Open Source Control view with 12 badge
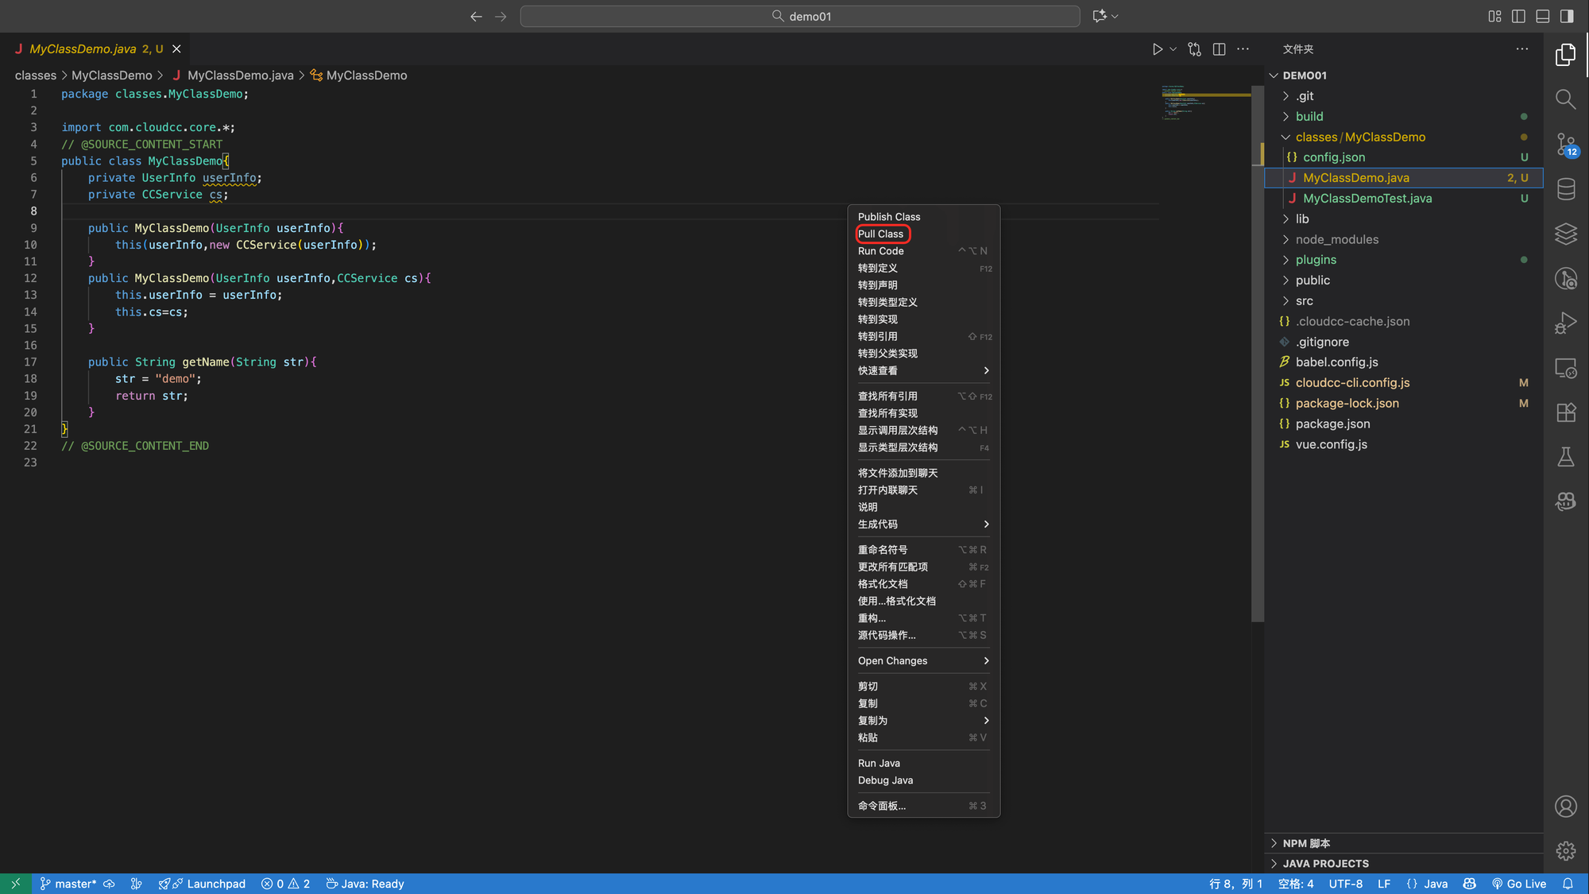 1565,145
